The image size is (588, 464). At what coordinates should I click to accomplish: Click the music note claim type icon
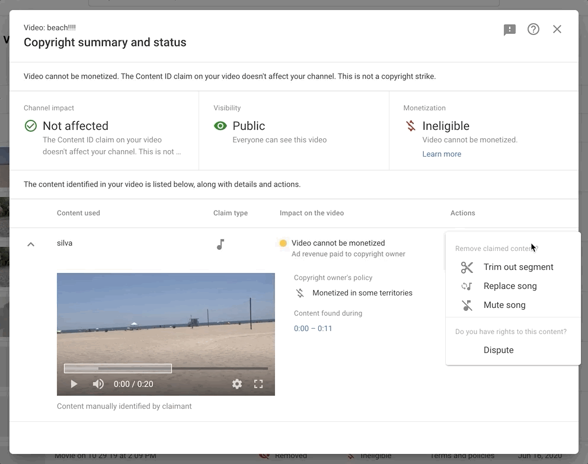tap(220, 244)
